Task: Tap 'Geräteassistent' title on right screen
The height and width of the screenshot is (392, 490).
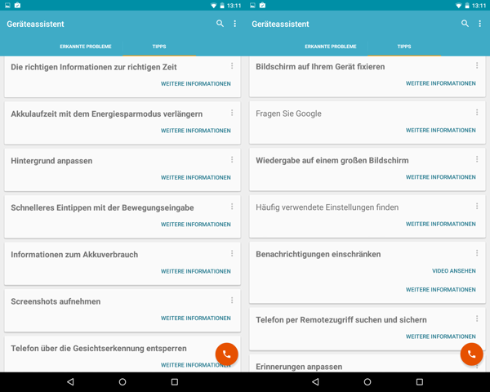Action: click(280, 24)
